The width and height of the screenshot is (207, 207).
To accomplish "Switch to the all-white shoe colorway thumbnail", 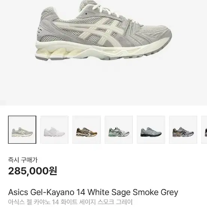I will 54,130.
